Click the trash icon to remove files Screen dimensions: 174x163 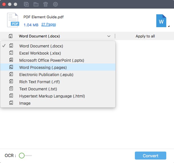46,4
